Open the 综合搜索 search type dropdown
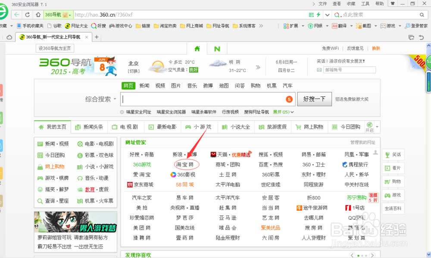Image resolution: width=431 pixels, height=258 pixels. (x=100, y=99)
